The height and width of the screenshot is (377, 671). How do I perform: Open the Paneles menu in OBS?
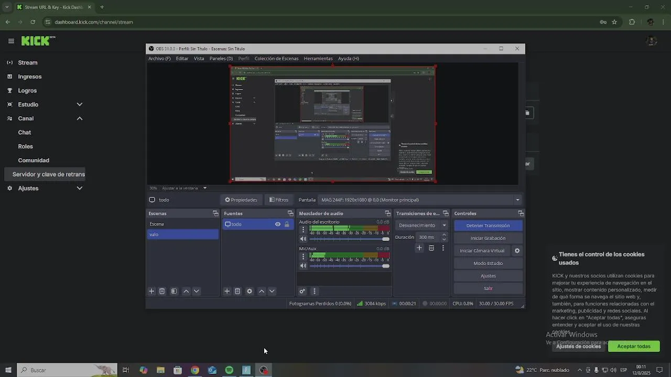tap(221, 59)
